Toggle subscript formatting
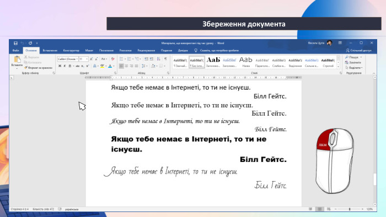Image resolution: width=386 pixels, height=217 pixels. coord(83,66)
